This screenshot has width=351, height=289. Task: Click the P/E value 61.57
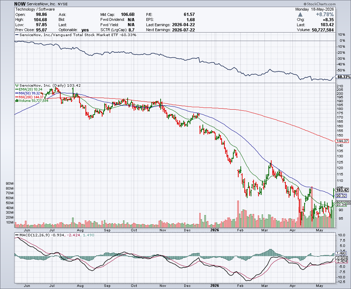pyautogui.click(x=189, y=15)
